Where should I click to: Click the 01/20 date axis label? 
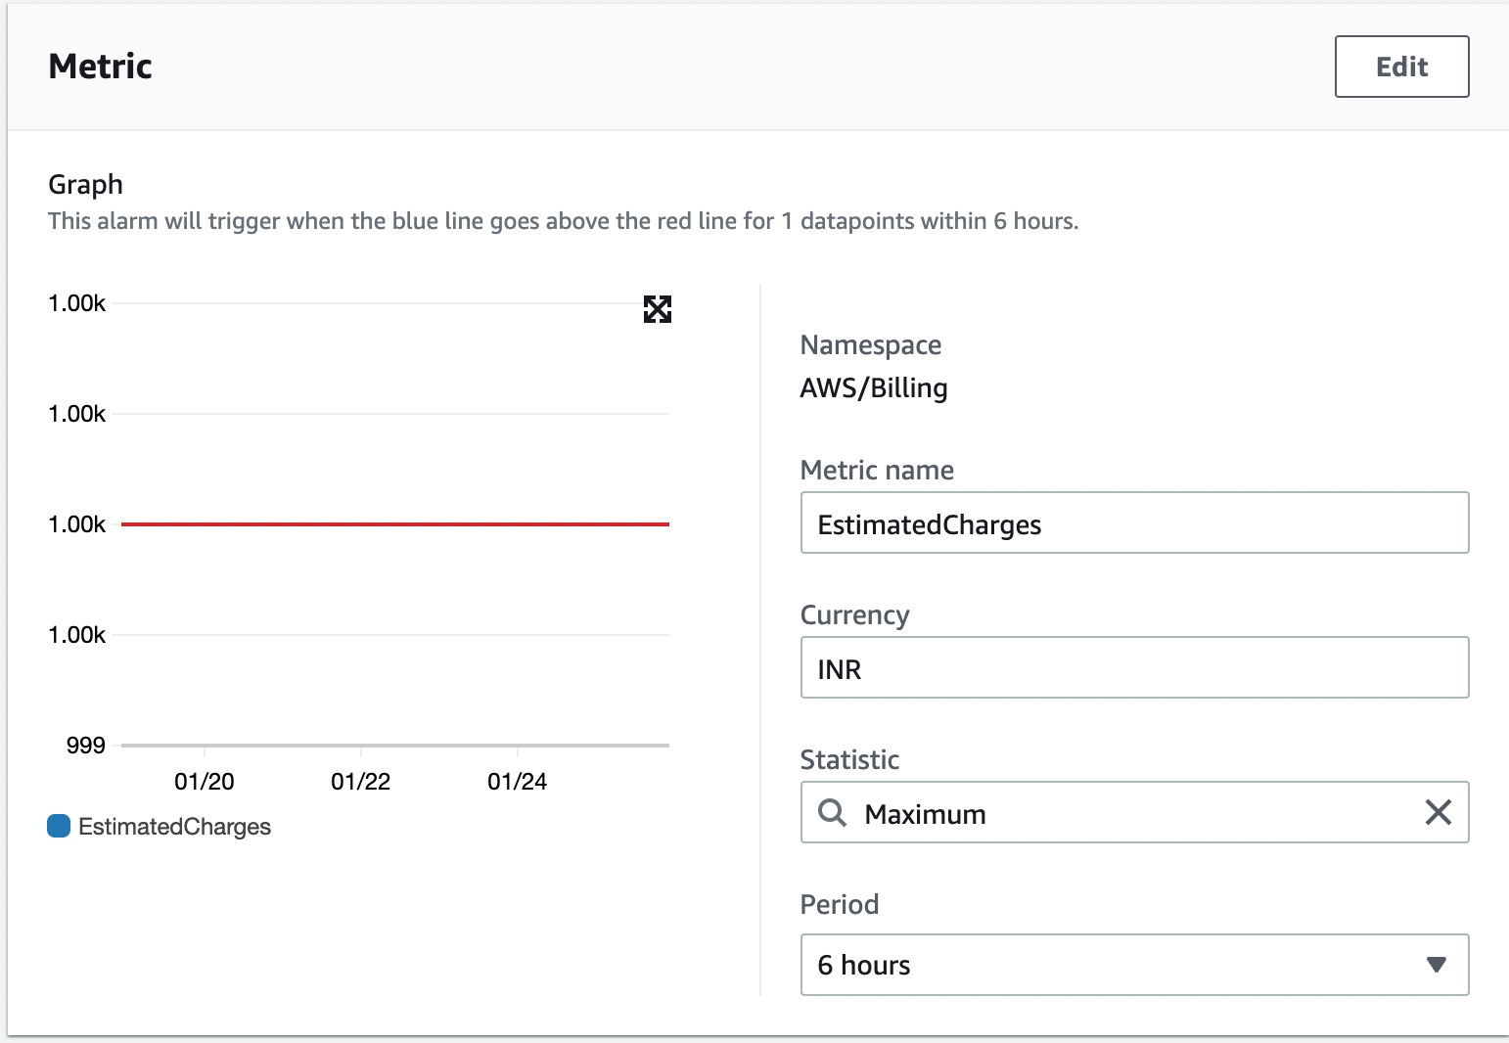click(204, 782)
